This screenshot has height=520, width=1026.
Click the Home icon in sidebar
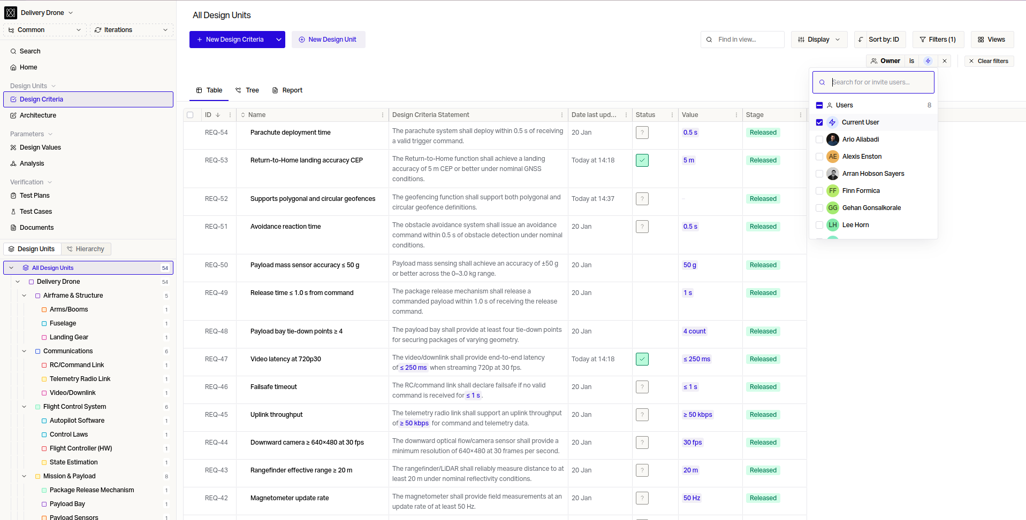point(13,67)
